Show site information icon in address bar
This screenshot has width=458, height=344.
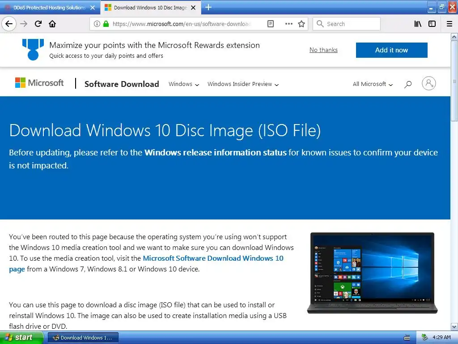coord(97,24)
